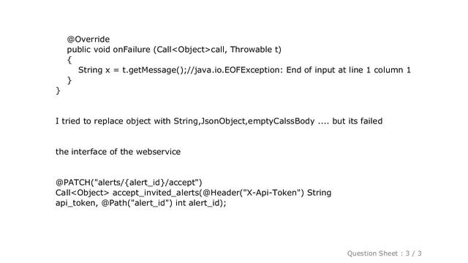The image size is (468, 263).
Task: Click the onFailure method signature line
Action: [174, 50]
